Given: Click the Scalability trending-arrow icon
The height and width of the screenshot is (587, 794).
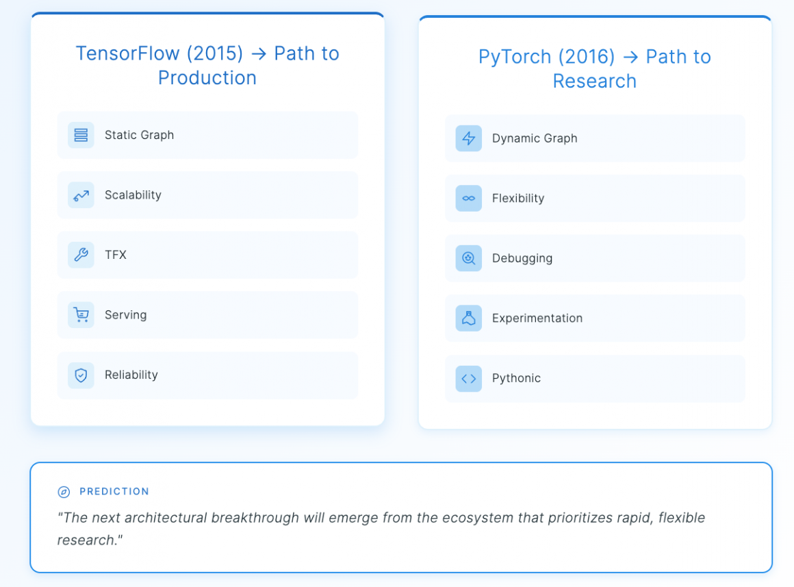Looking at the screenshot, I should pos(81,195).
